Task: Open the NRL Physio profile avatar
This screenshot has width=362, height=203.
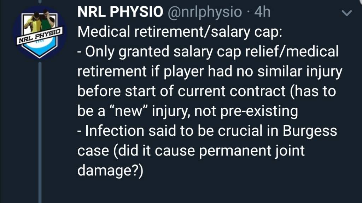Action: click(x=40, y=33)
